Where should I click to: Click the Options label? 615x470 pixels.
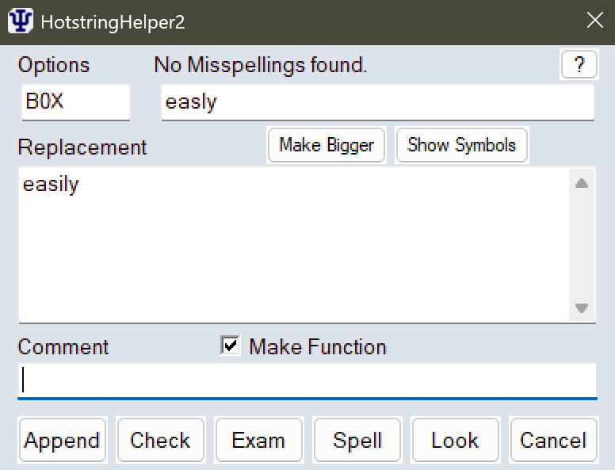54,65
